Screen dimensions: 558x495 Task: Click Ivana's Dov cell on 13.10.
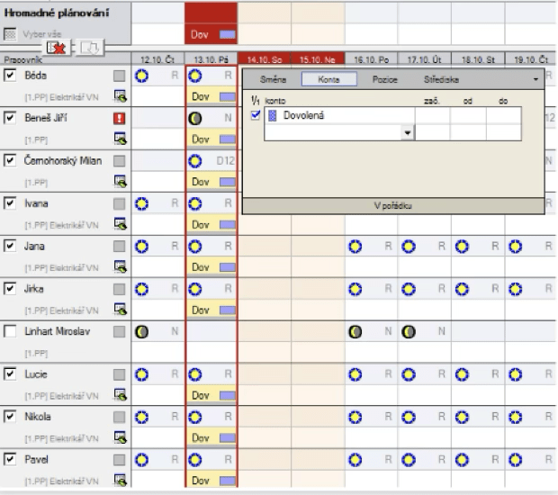(211, 224)
